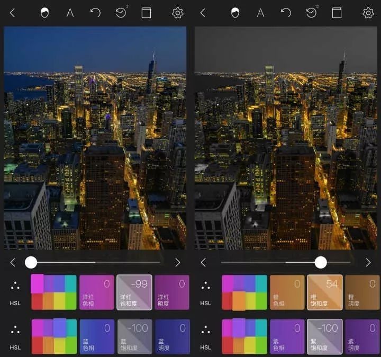Screen dimensions: 381x357
Task: Open the 紫 色相 hue tile
Action: click(x=287, y=336)
